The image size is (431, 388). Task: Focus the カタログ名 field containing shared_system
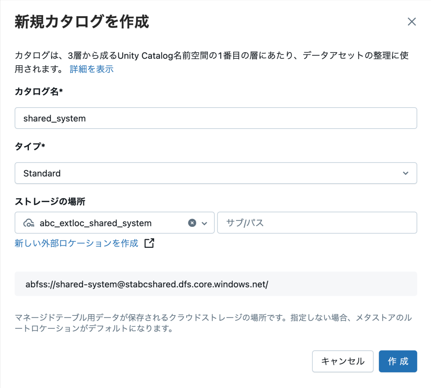point(216,118)
